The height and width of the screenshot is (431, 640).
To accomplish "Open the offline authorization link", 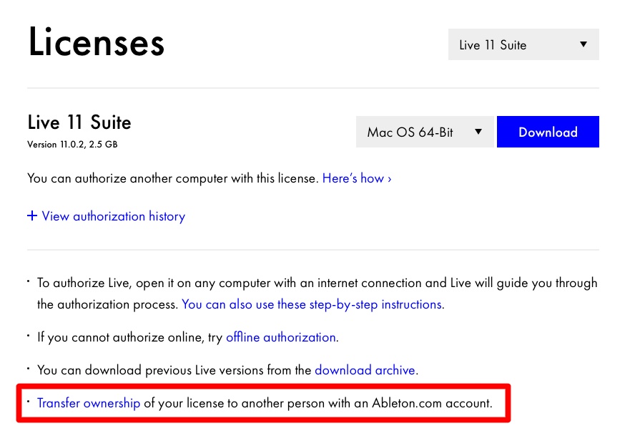I will tap(281, 337).
